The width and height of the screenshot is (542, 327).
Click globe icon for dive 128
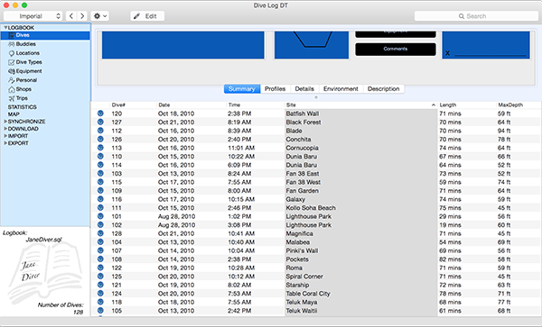point(100,233)
